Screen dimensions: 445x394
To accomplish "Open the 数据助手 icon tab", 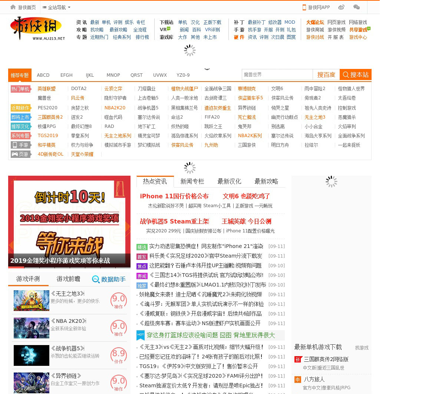I will point(109,279).
